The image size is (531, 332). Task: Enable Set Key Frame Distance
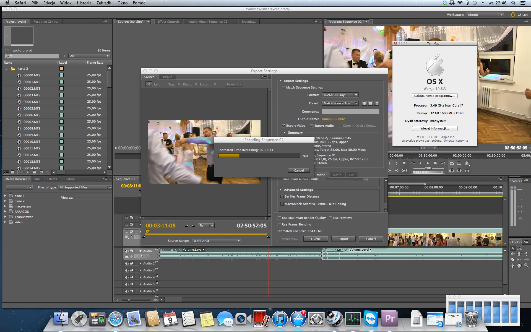(x=282, y=196)
